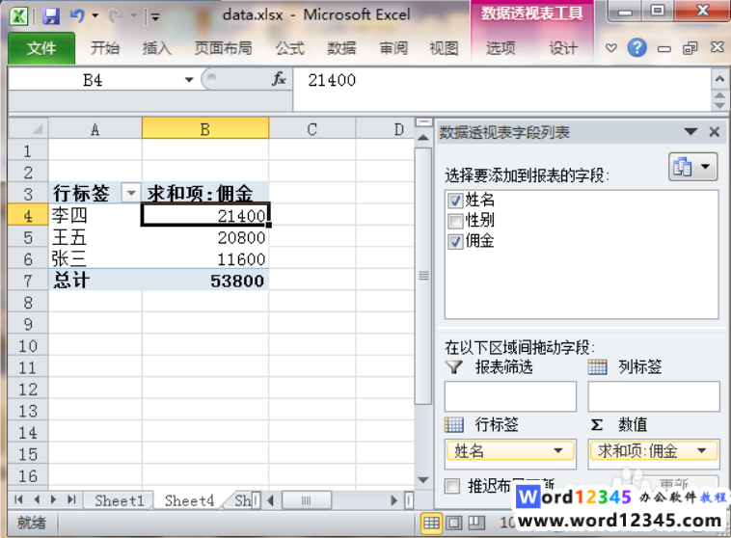Click the 求和项:佣金 header cell
731x538 pixels.
pos(205,193)
